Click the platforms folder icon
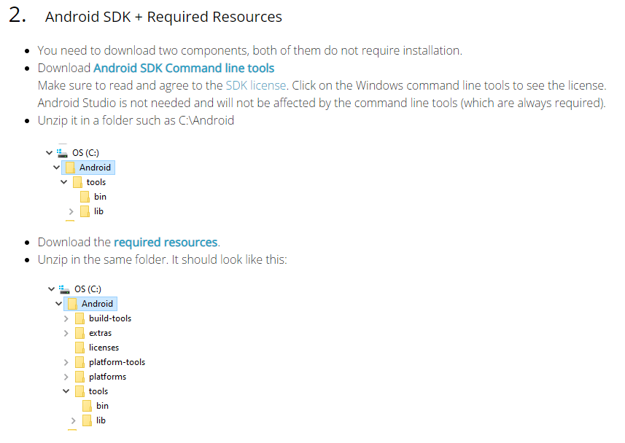The width and height of the screenshot is (625, 443). (x=79, y=377)
